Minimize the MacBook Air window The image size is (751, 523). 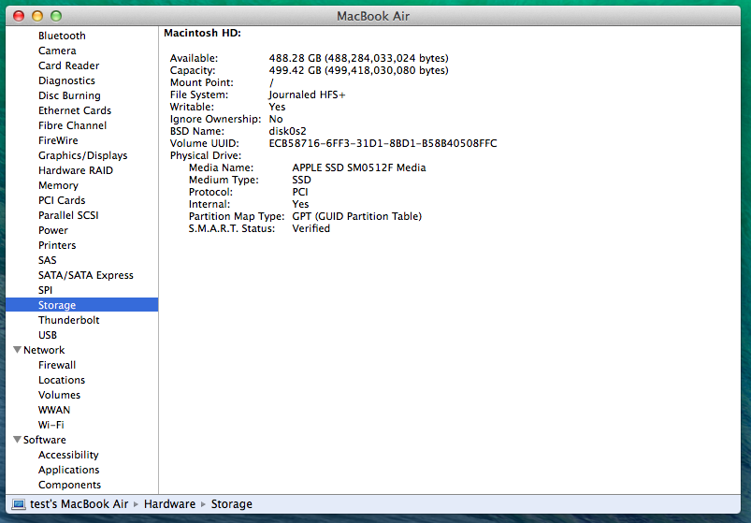click(x=37, y=16)
